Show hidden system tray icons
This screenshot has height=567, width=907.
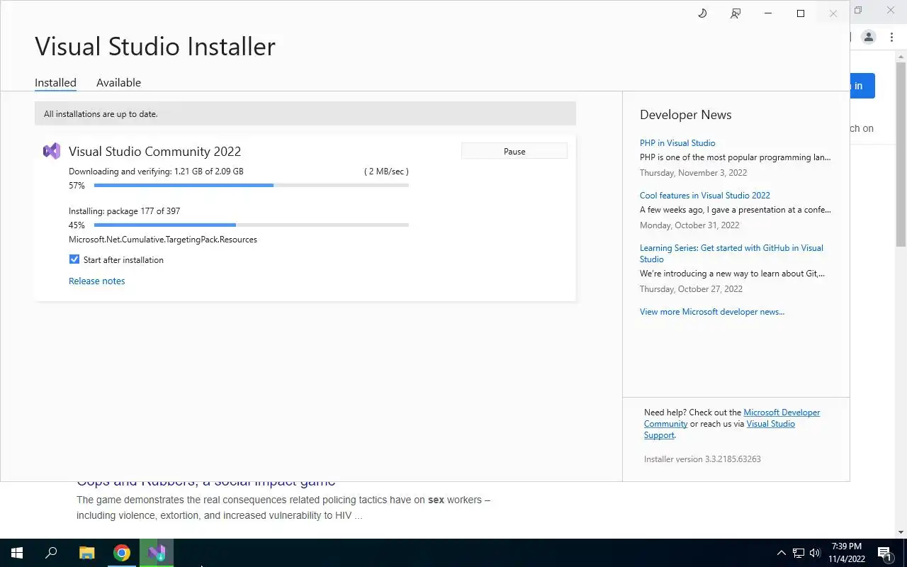click(782, 553)
